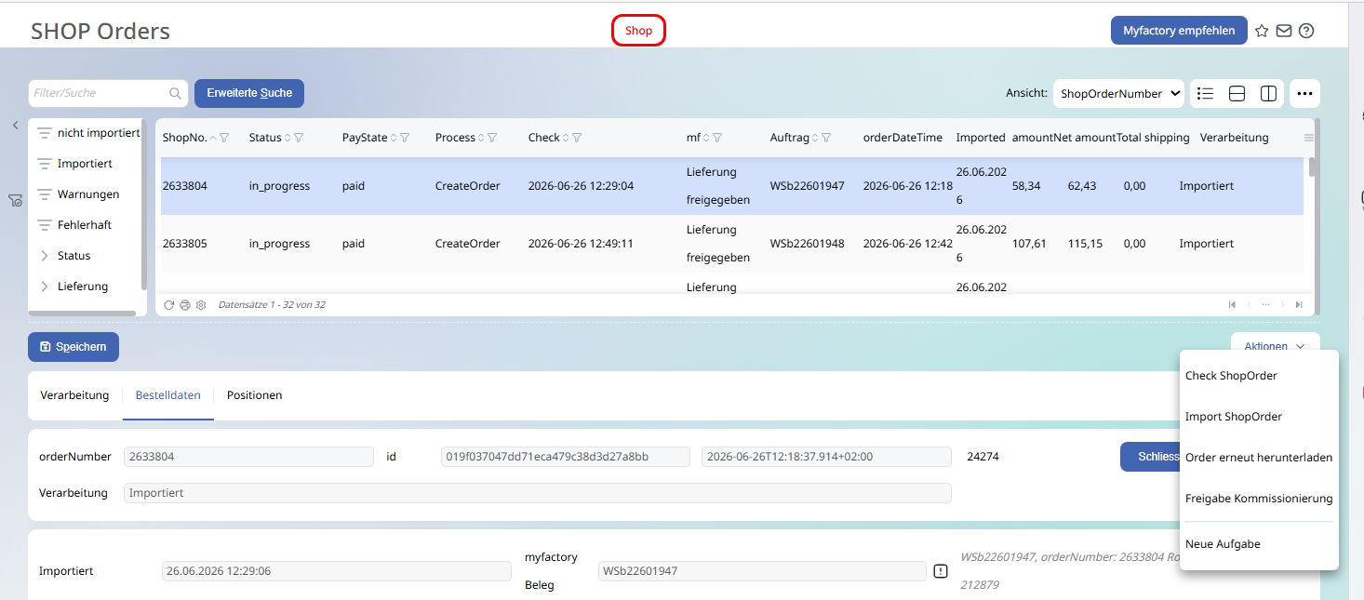This screenshot has height=600, width=1364.
Task: Click the orderNumber field 2633804
Action: click(x=248, y=457)
